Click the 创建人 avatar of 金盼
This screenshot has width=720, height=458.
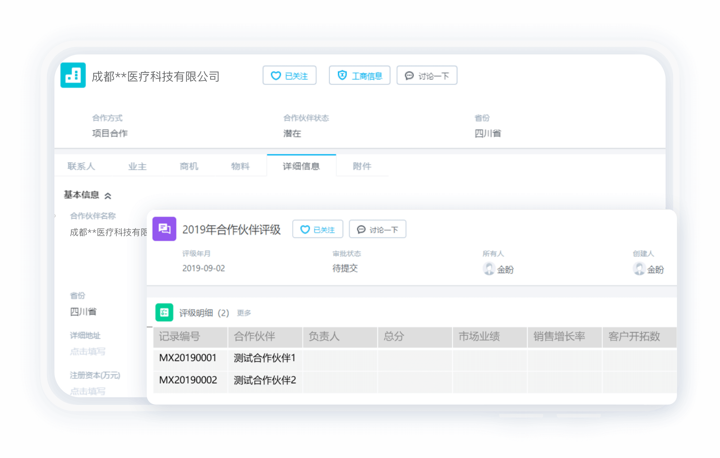[639, 269]
